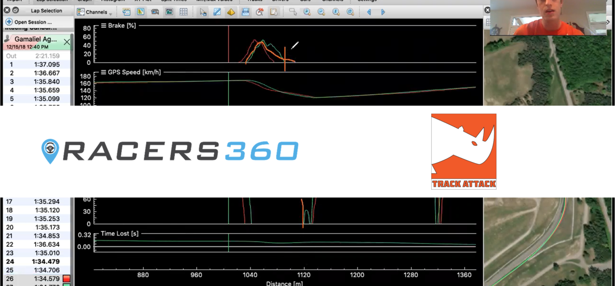Click the video camera toolbar icon
This screenshot has width=615, height=286.
(155, 12)
